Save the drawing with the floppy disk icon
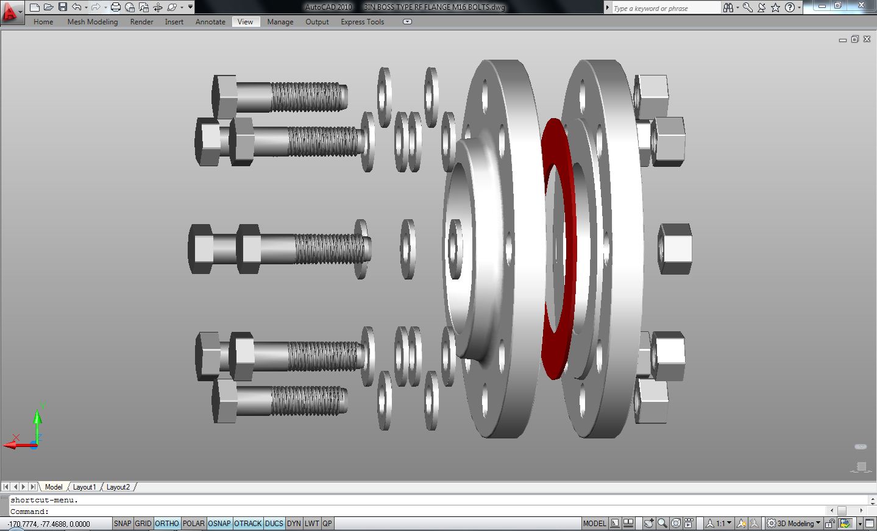 62,7
